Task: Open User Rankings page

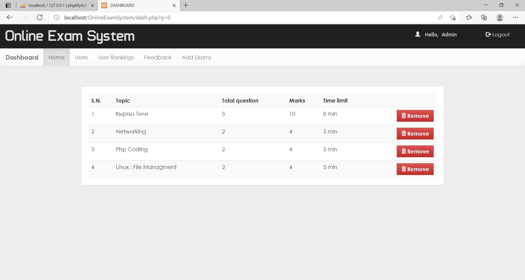Action: point(116,57)
